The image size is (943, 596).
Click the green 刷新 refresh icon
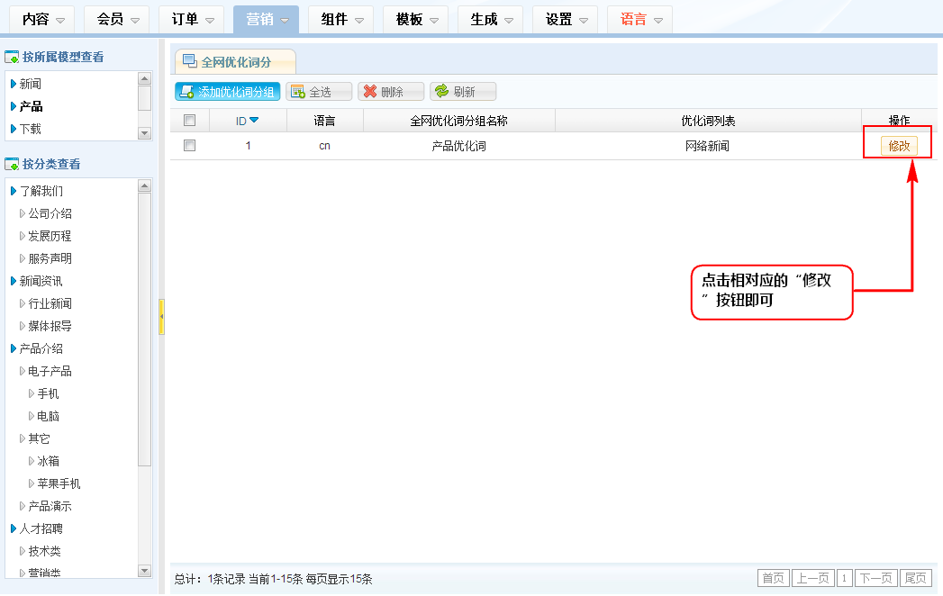click(x=441, y=92)
